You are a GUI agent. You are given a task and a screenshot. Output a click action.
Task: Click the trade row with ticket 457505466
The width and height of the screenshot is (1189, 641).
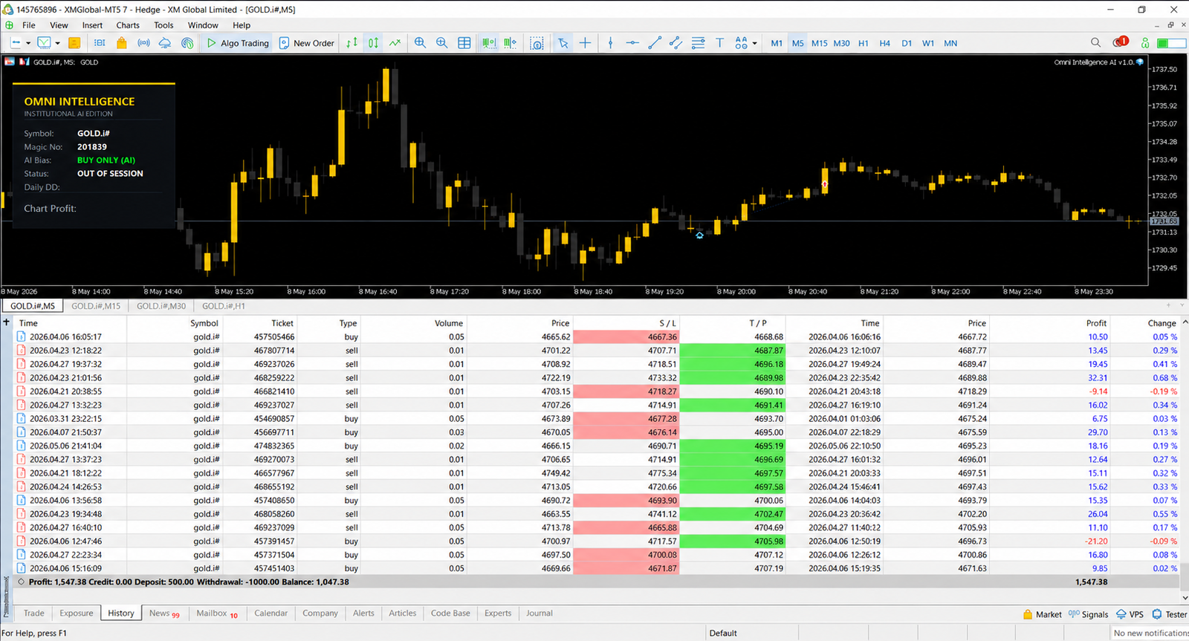pos(597,337)
